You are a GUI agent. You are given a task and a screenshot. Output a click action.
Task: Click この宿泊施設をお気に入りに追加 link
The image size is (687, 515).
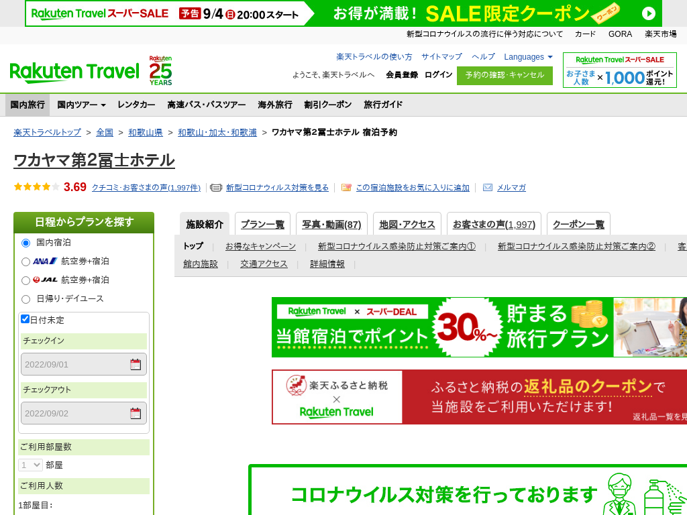(413, 188)
